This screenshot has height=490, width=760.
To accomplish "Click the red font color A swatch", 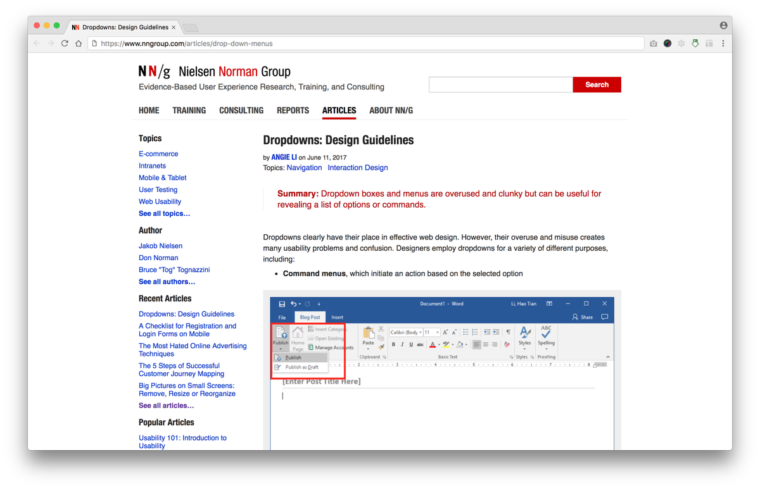I will [x=433, y=344].
